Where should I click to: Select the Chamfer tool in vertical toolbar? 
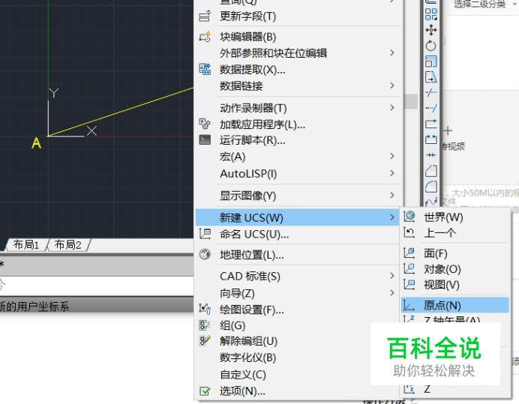coord(431,171)
